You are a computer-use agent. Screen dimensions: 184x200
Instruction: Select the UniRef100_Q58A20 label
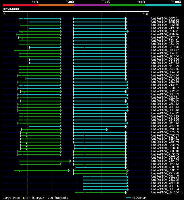tap(165, 129)
